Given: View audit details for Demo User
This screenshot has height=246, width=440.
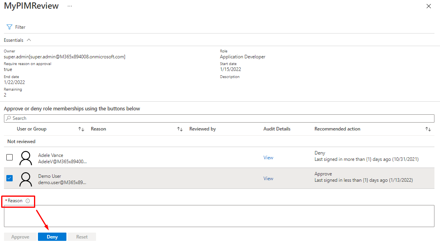Looking at the screenshot, I should tap(268, 179).
